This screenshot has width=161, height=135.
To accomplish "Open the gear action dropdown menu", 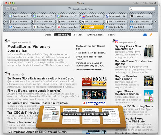I will [x=14, y=9].
